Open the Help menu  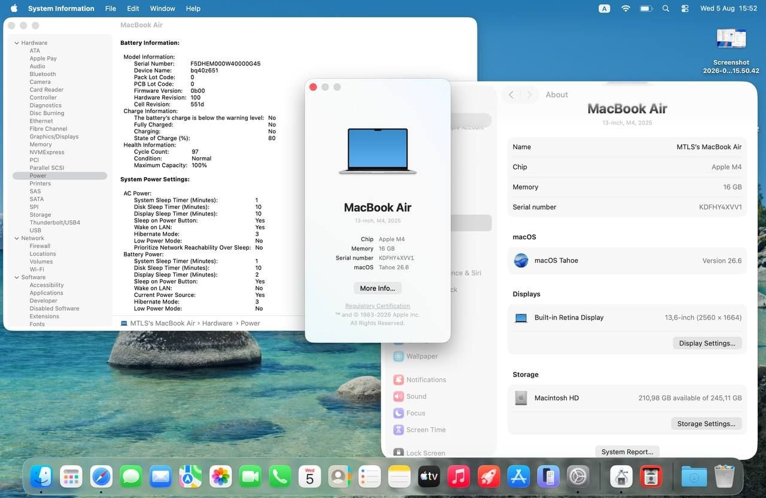coord(193,8)
